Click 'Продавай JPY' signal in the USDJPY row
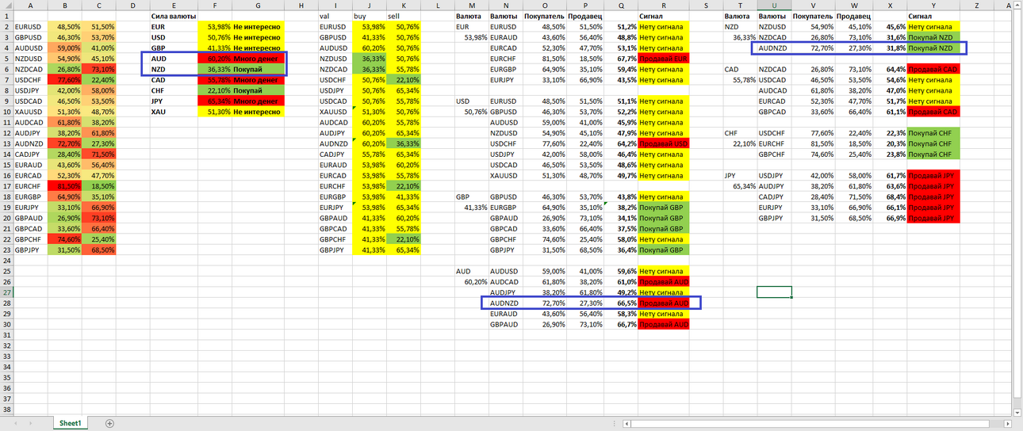The image size is (1023, 431). [x=933, y=175]
